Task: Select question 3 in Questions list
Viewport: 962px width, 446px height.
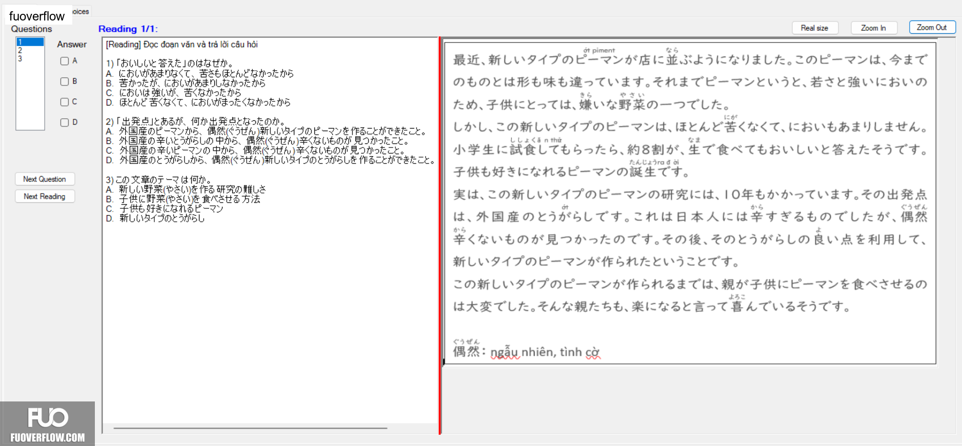Action: coord(30,58)
